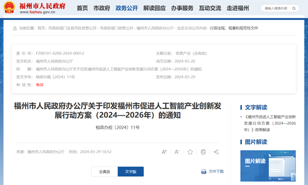Click breadcrumb 福州市人民政府办公厅
Image resolution: width=308 pixels, height=185 pixels.
point(155,28)
